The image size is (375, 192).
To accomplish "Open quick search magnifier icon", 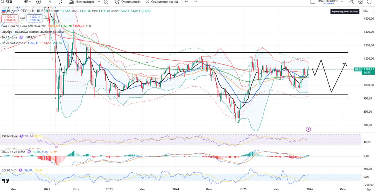I will click(x=352, y=2).
